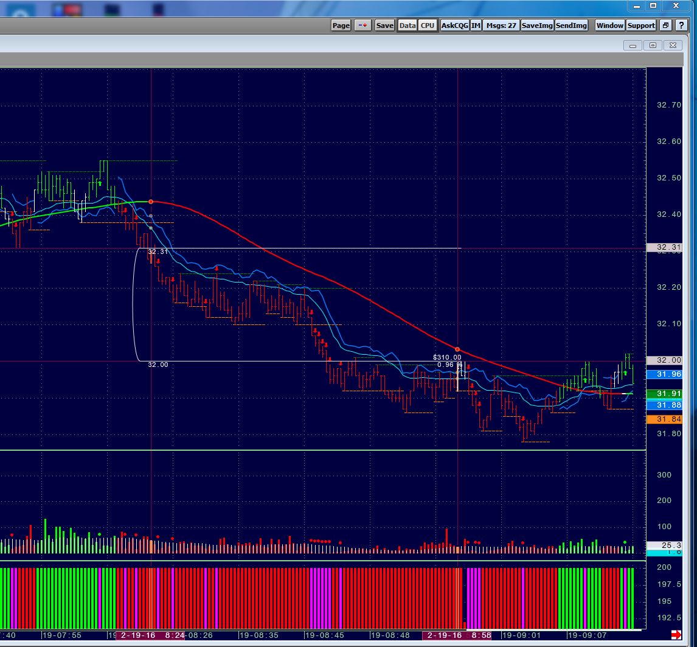This screenshot has width=697, height=647.
Task: Click the $310.00 measurement label on chart
Action: tap(447, 357)
